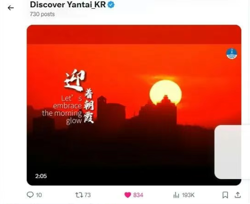View post analytics bar chart icon
The height and width of the screenshot is (204, 250).
176,195
